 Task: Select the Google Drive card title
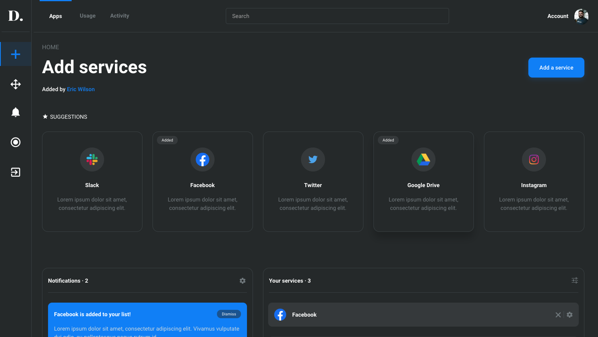click(423, 185)
